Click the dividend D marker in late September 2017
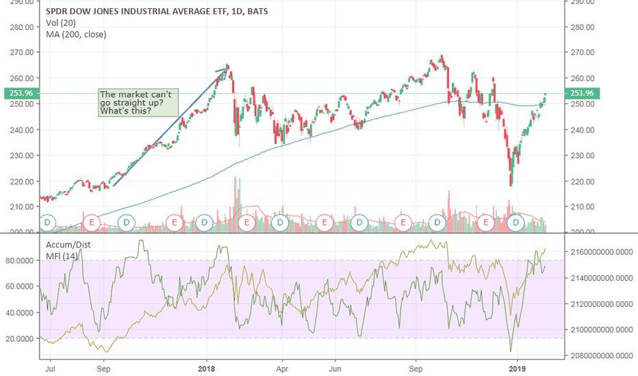 (126, 223)
